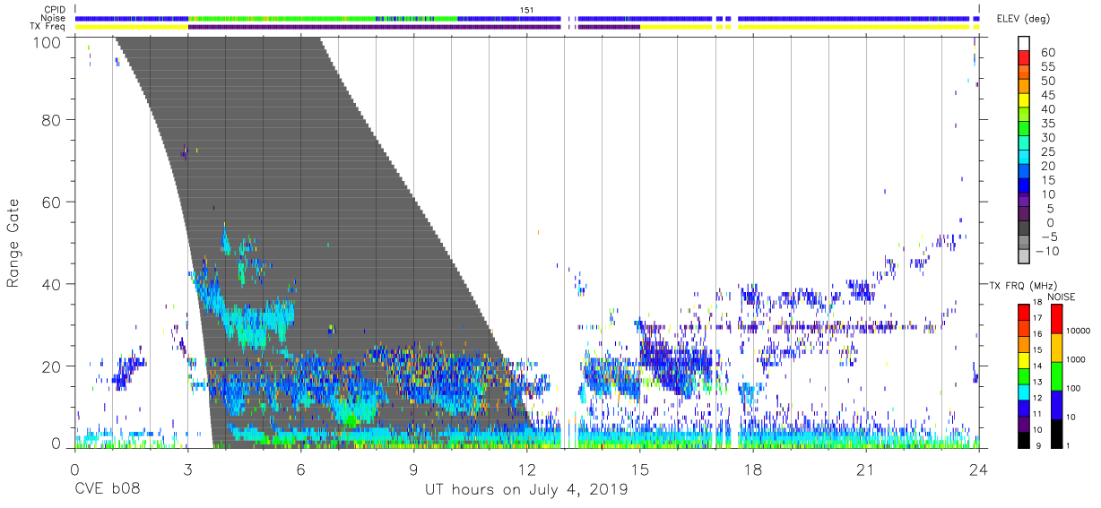The width and height of the screenshot is (1101, 508).
Task: Click the black 9 MHz frequency swatch
Action: point(1023,440)
